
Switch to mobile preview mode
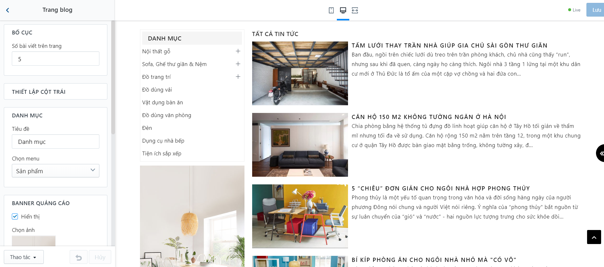coord(331,10)
